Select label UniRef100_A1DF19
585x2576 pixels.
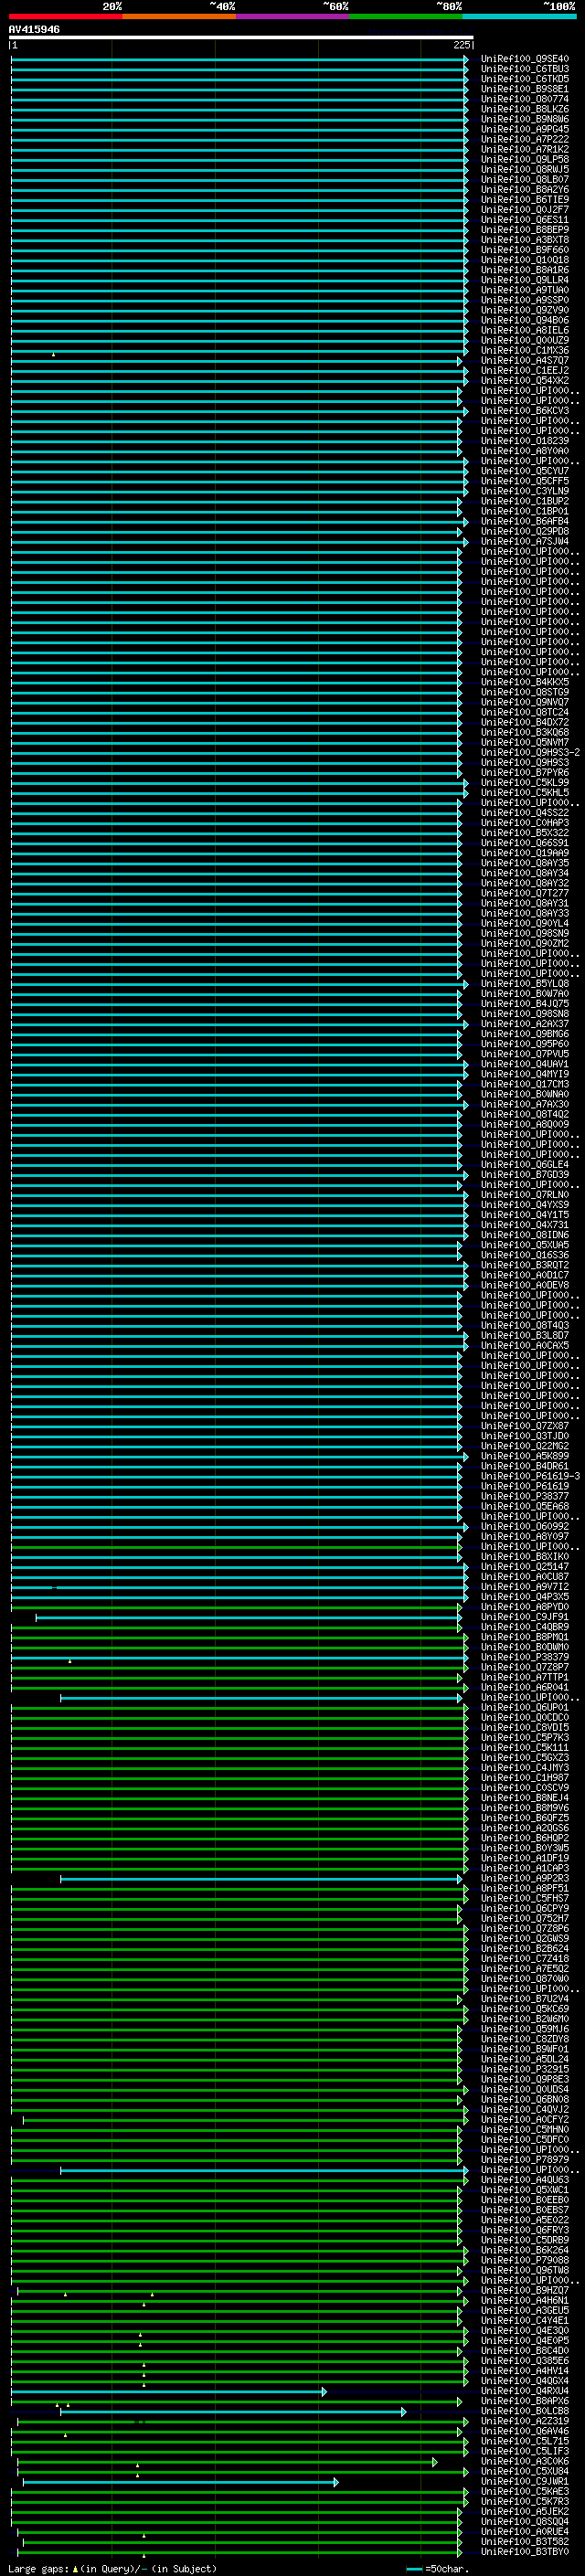(x=525, y=1858)
